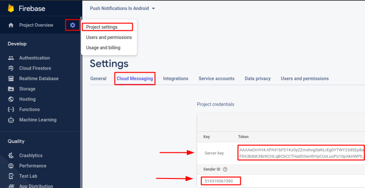Click the App Distribution icon
The height and width of the screenshot is (188, 365).
[11, 186]
